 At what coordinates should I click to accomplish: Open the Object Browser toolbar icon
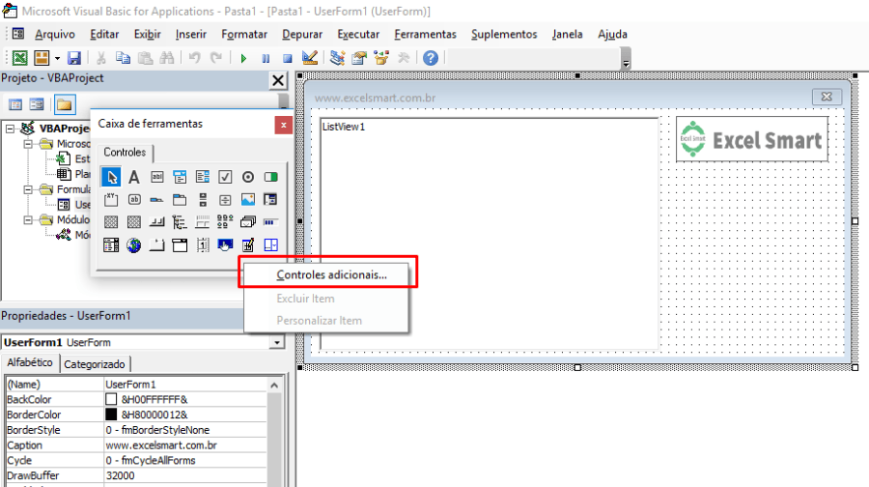coord(381,58)
